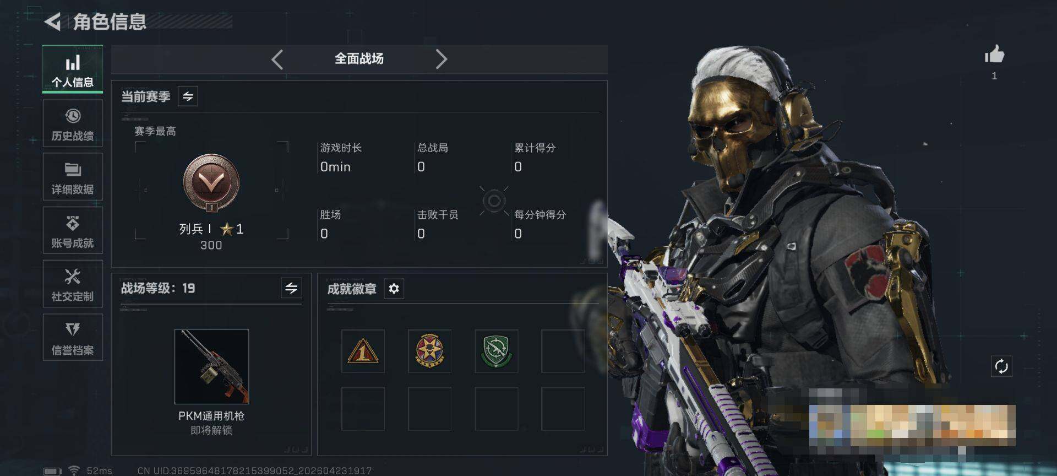Select the number 1 triangle badge
The width and height of the screenshot is (1057, 476).
tap(363, 351)
